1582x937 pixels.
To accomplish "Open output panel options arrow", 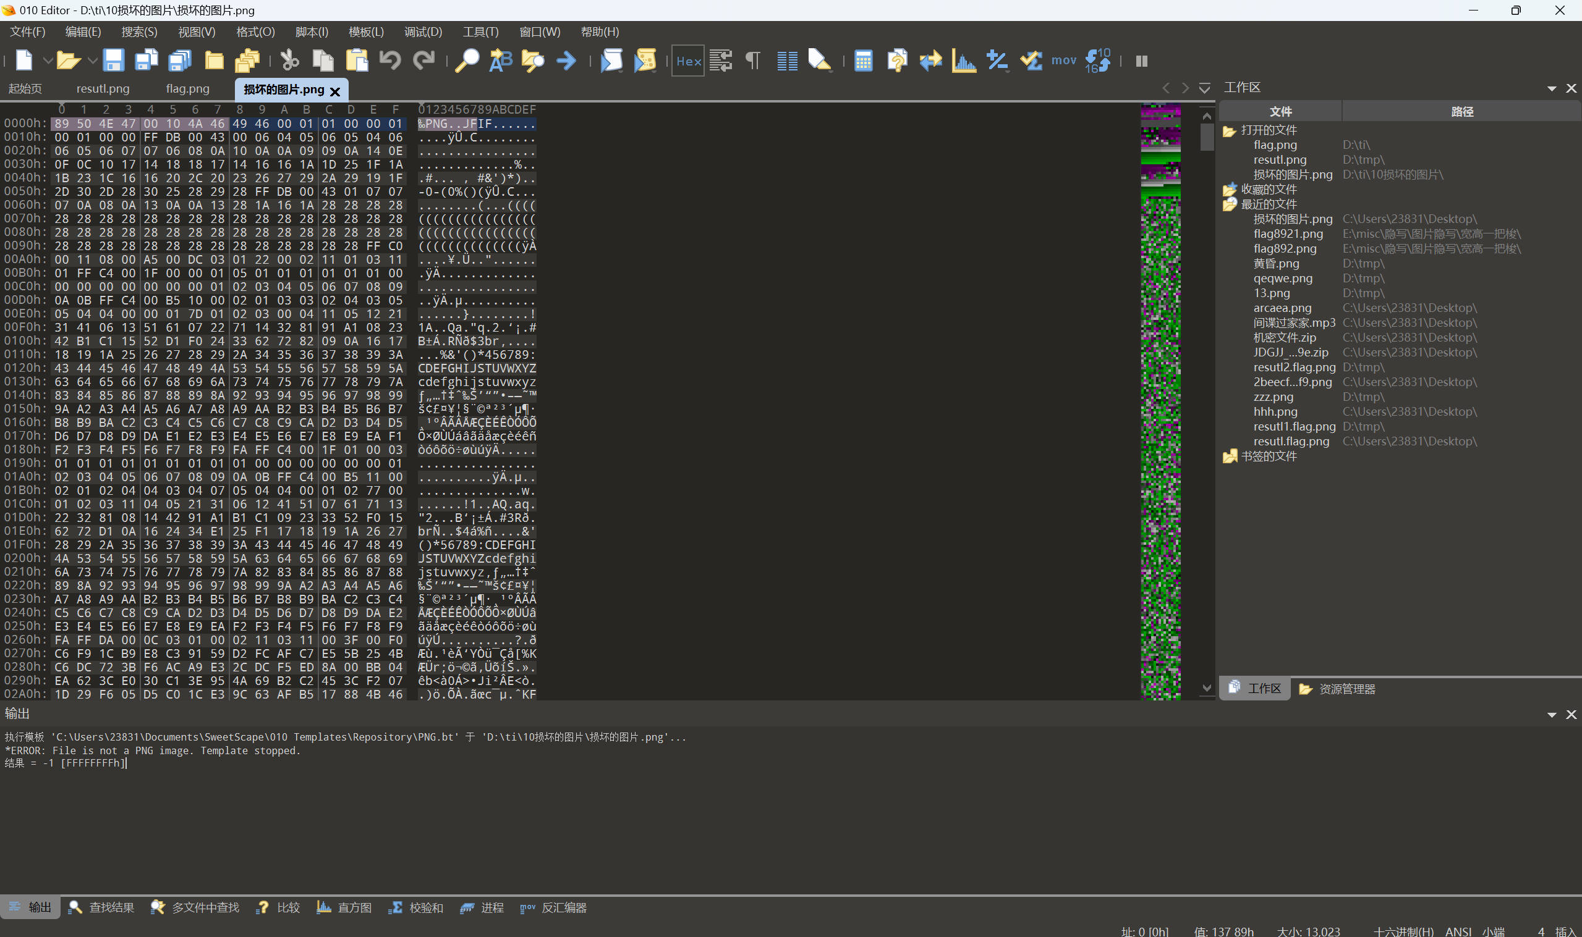I will [1552, 715].
